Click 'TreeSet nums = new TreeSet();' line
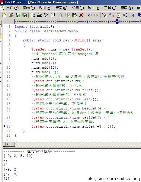Screen dimensions: 141x182 coord(62,49)
